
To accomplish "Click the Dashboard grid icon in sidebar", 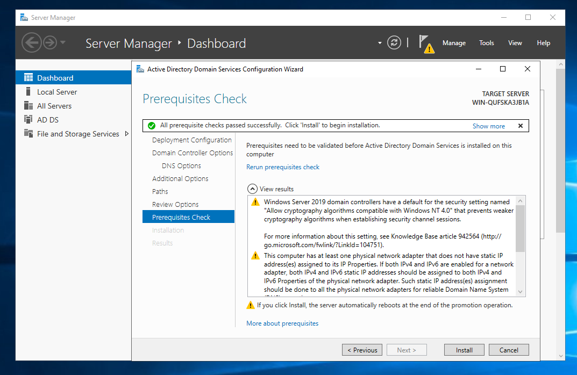I will (29, 77).
